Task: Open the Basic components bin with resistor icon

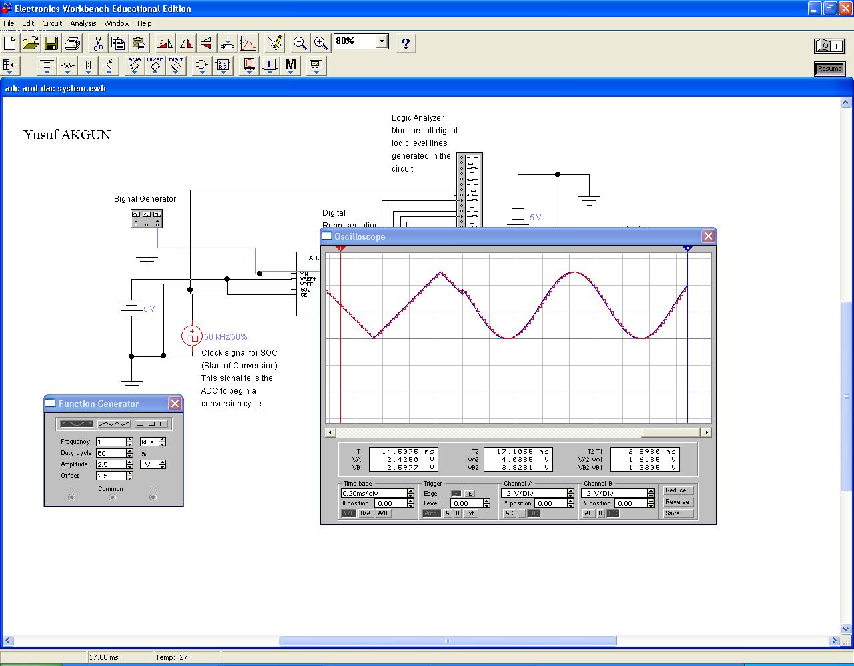Action: click(67, 65)
